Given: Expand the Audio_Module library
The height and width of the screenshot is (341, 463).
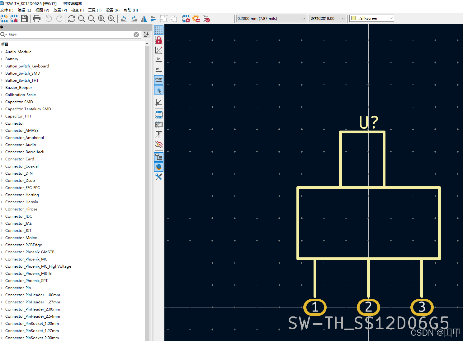Looking at the screenshot, I should [x=2, y=52].
